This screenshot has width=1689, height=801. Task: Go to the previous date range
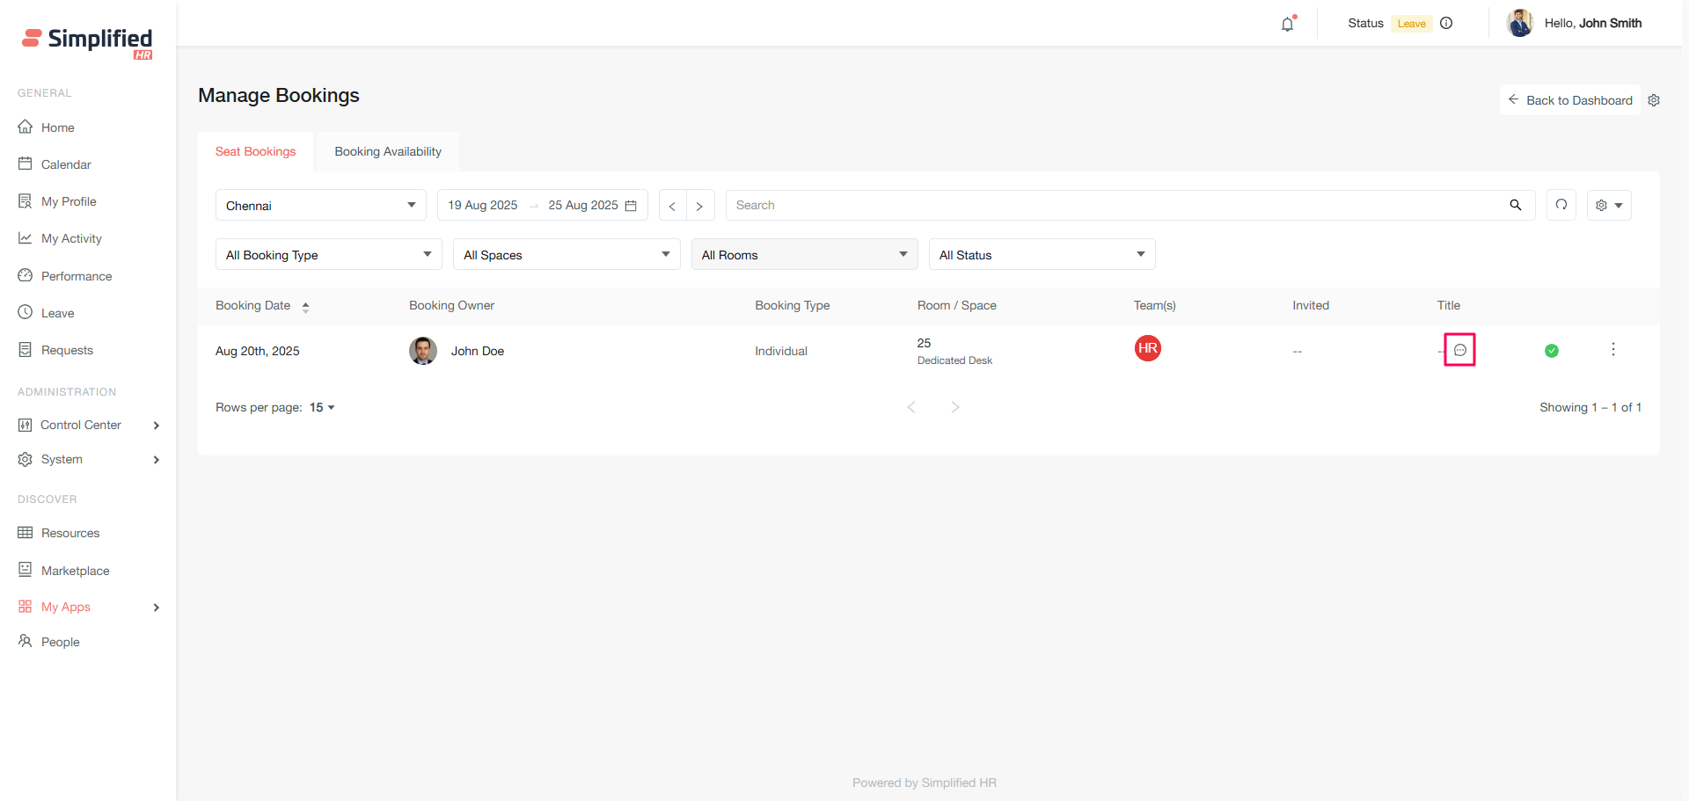[672, 206]
